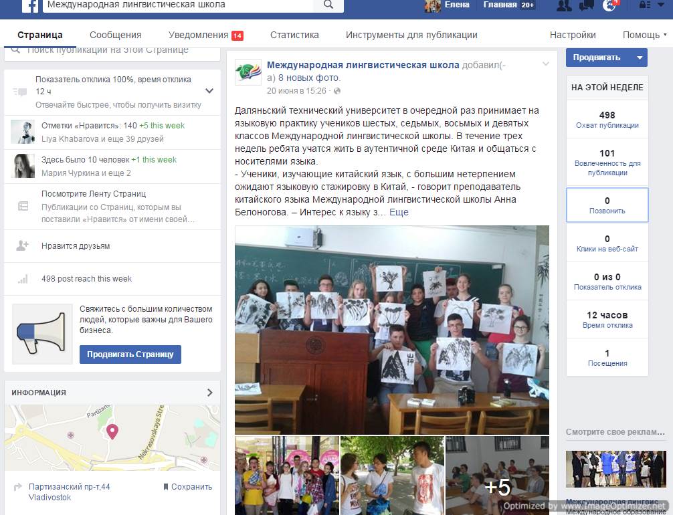673x515 pixels.
Task: Click Отметки «Нравится»: 140 row
Action: 112,132
